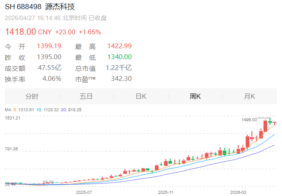Click the y-axis label 1531.21
This screenshot has width=282, height=196.
pyautogui.click(x=13, y=118)
